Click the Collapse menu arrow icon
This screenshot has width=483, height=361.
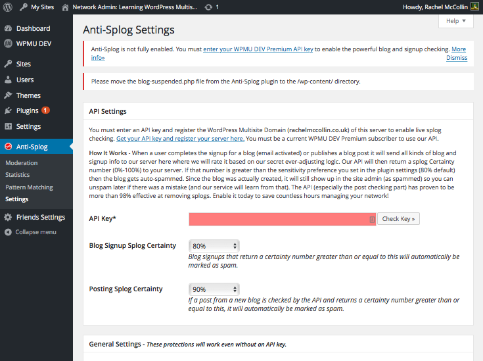tap(9, 232)
